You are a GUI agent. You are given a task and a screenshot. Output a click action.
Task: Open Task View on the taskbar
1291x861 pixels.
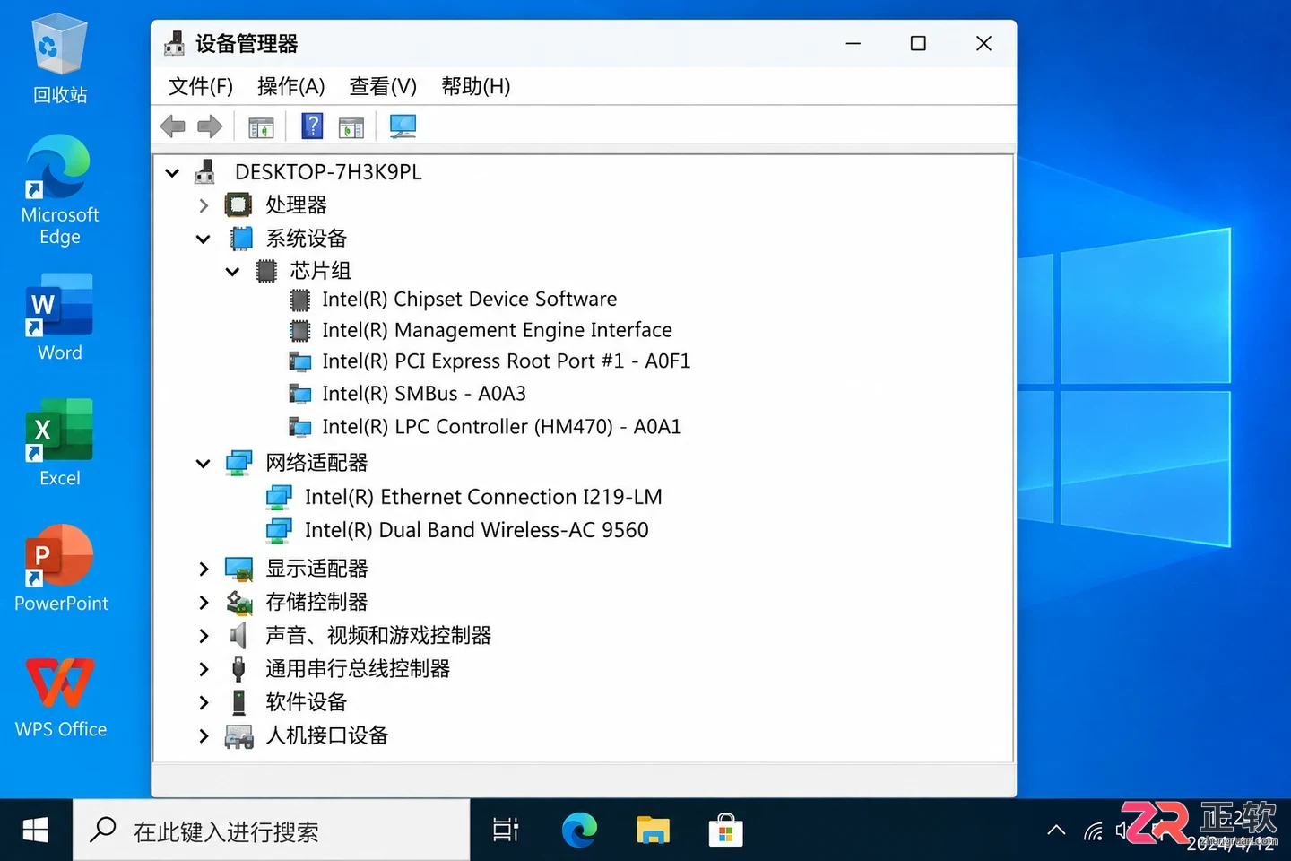pos(506,831)
